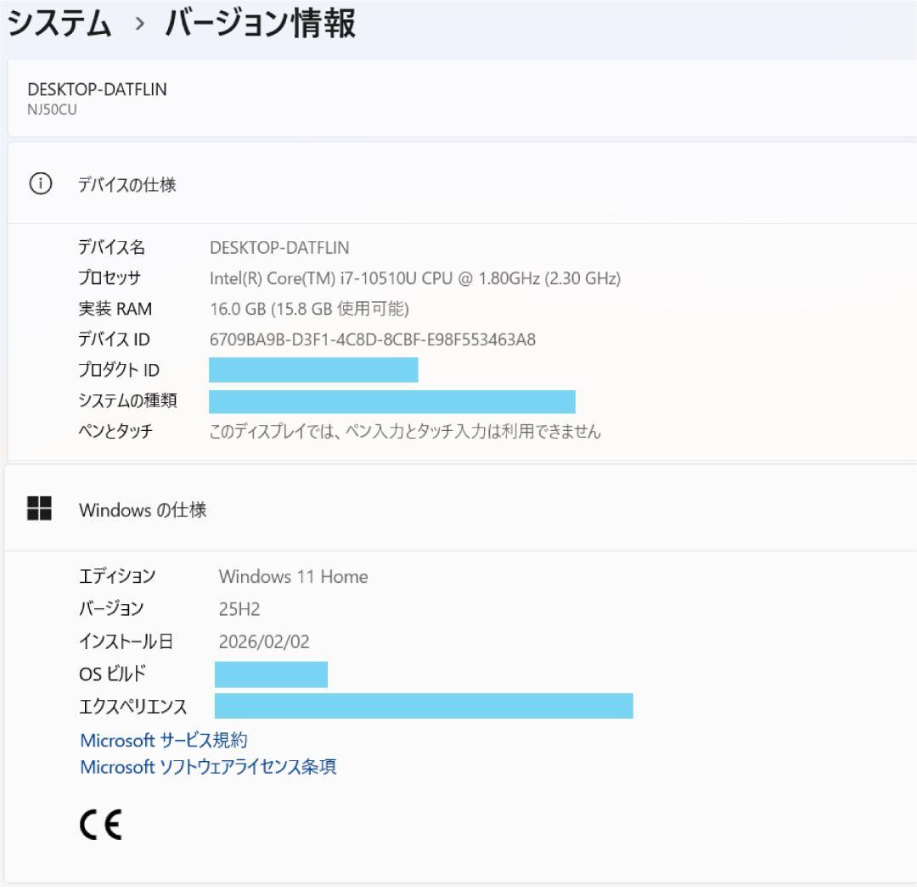Click the redacted OS ビルド bar
The width and height of the screenshot is (917, 890).
[272, 674]
